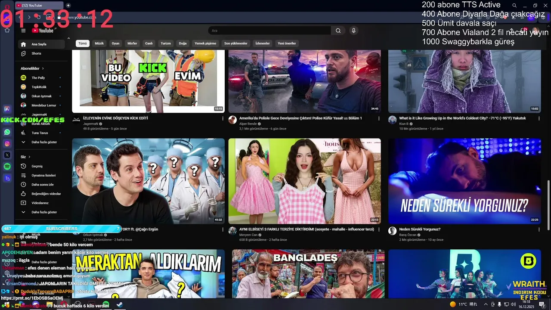Viewport: 551px width, 310px height.
Task: Open Aria AI in browser sidebar
Action: coord(7,109)
